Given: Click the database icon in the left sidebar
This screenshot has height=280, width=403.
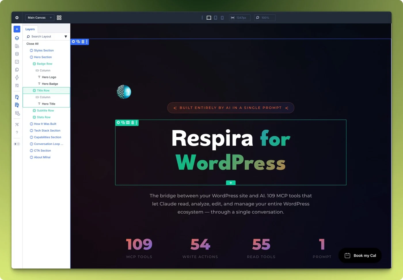Looking at the screenshot, I should (17, 54).
